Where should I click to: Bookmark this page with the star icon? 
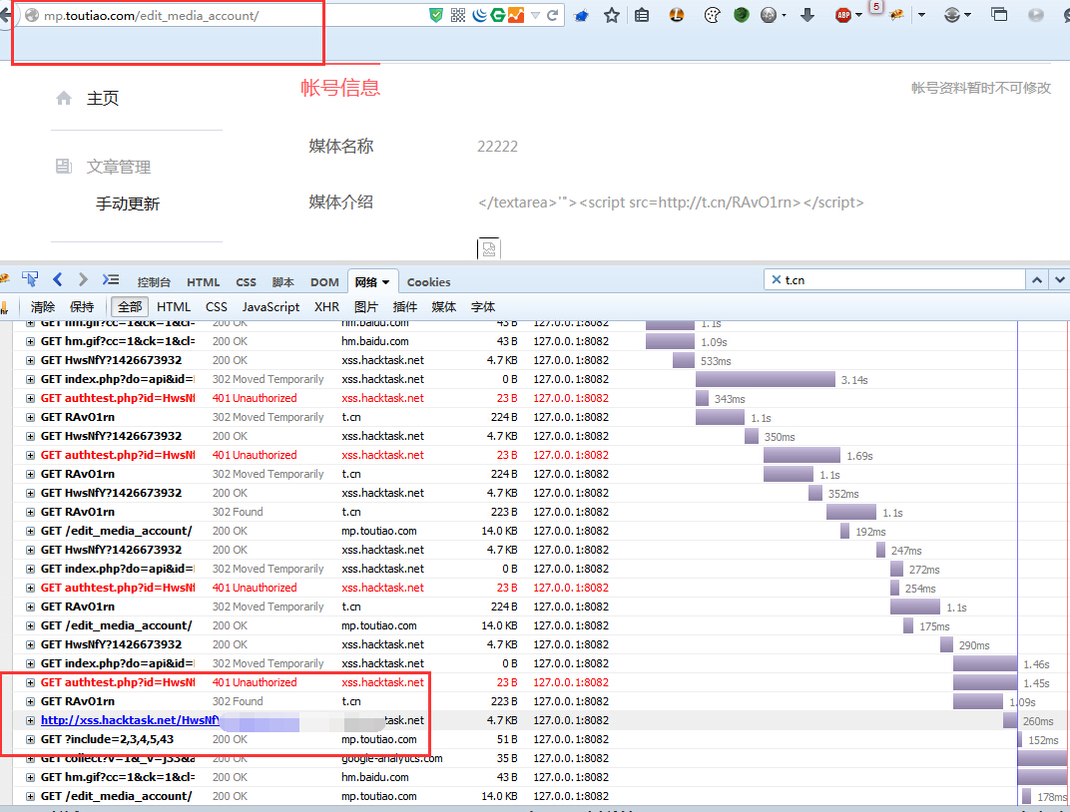point(612,15)
